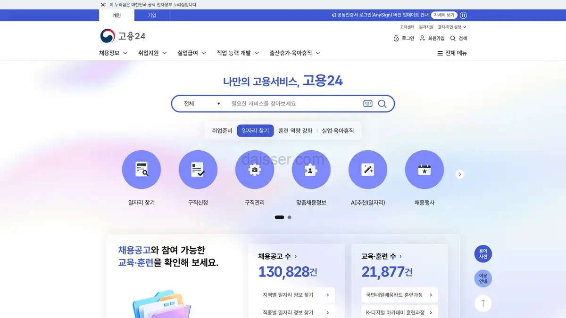Click the scroll-to-top arrow button
The image size is (566, 318).
[x=483, y=303]
